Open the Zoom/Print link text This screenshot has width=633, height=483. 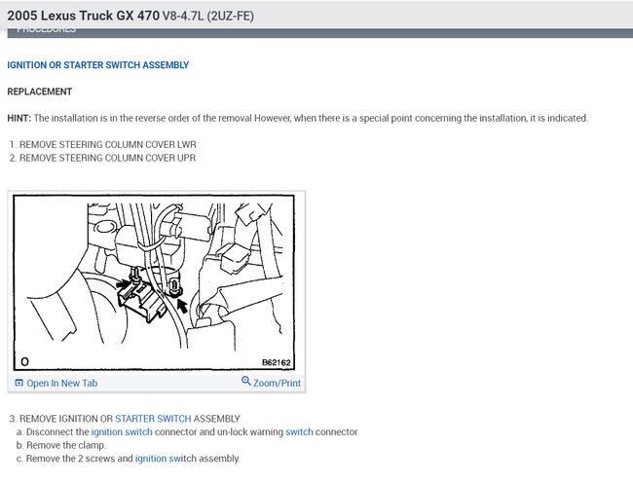pyautogui.click(x=277, y=383)
